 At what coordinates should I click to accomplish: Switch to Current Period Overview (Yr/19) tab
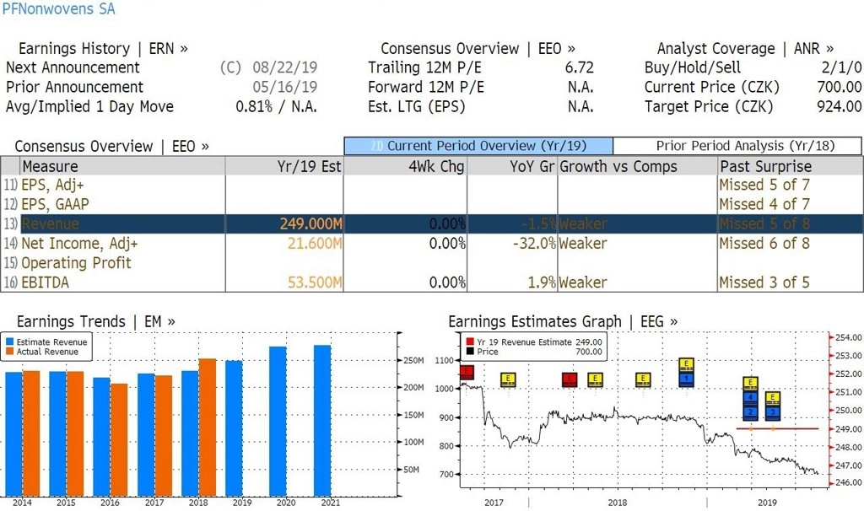478,146
